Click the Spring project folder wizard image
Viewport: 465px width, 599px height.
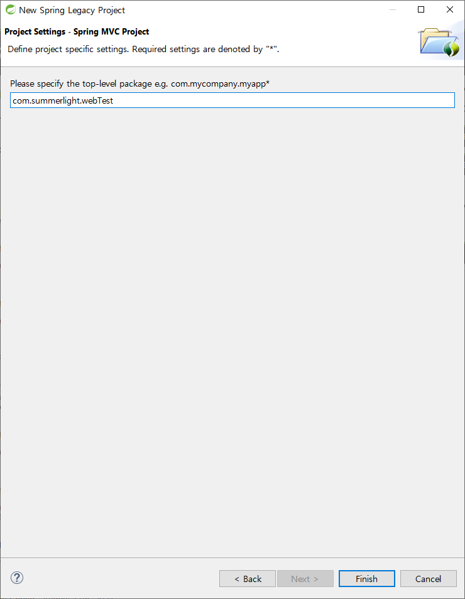[439, 43]
